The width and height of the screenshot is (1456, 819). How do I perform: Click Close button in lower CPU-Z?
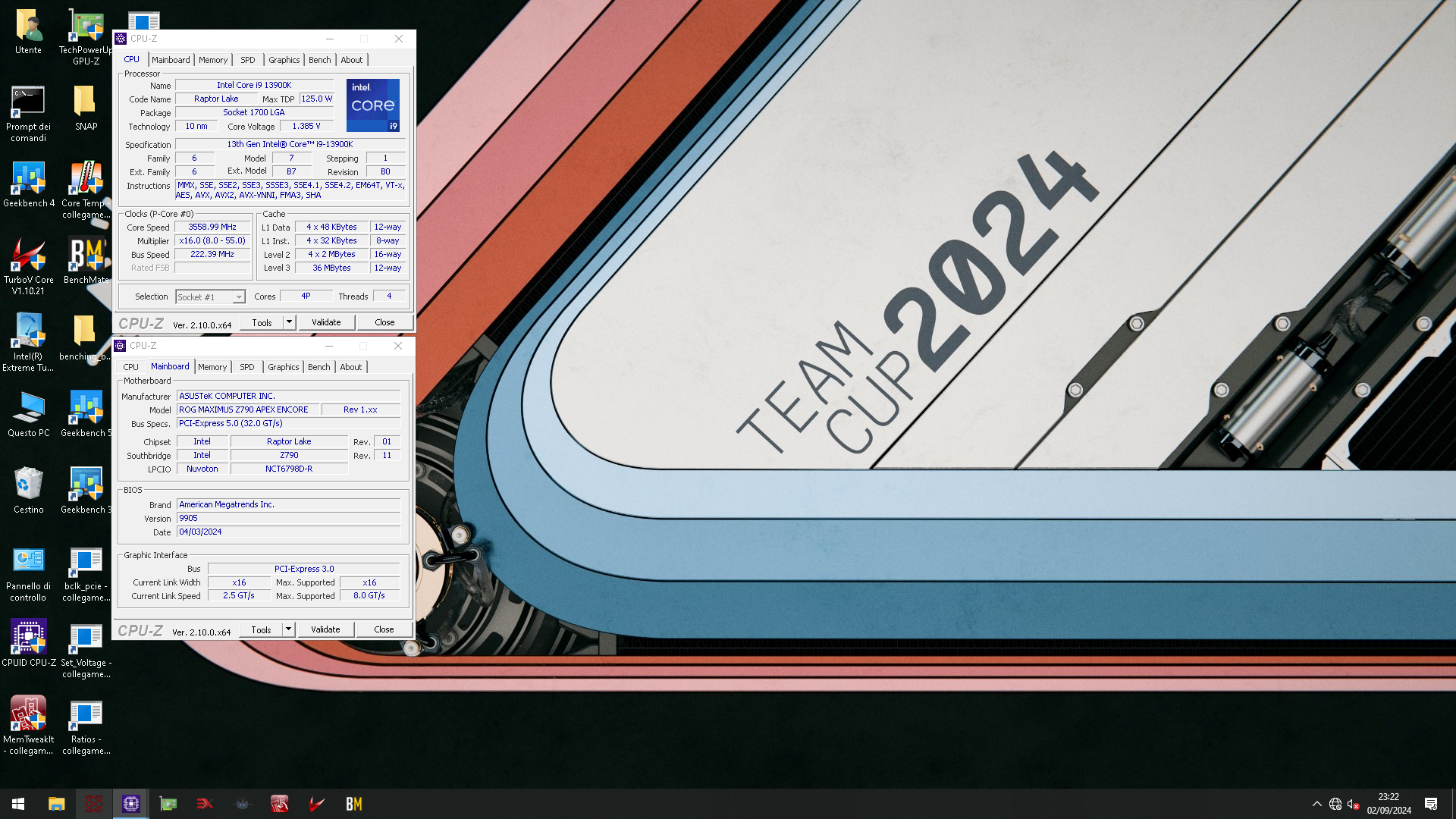(384, 629)
